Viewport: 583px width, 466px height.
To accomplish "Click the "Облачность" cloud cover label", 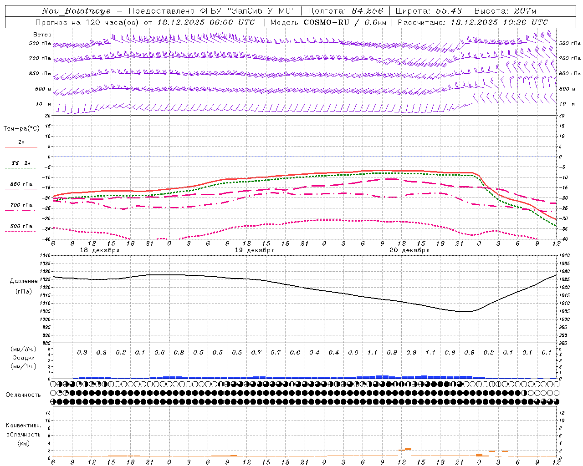I will pos(23,395).
